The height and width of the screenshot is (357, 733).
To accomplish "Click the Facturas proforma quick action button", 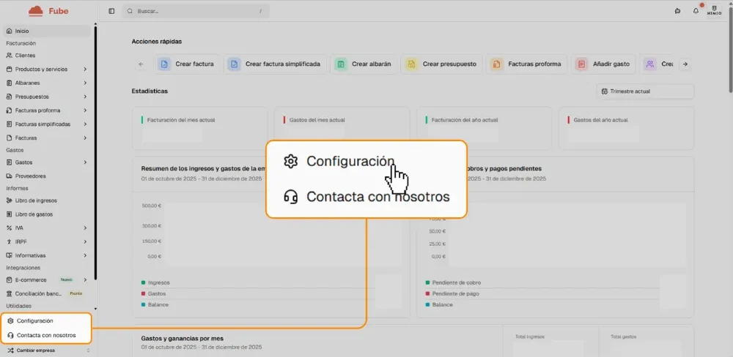I will point(527,64).
